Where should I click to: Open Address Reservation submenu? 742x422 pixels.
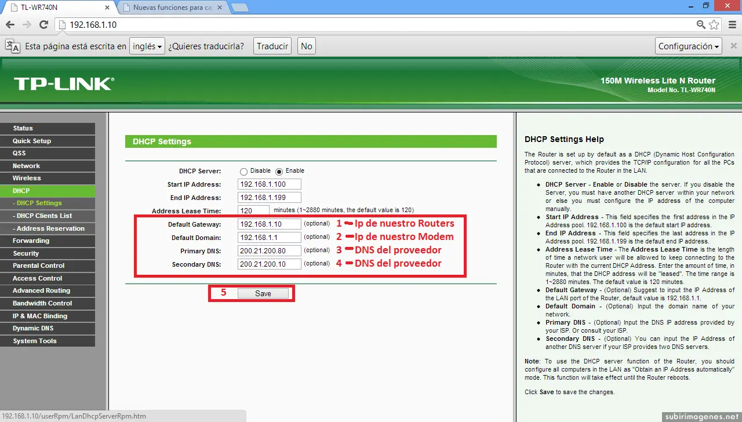click(x=48, y=228)
